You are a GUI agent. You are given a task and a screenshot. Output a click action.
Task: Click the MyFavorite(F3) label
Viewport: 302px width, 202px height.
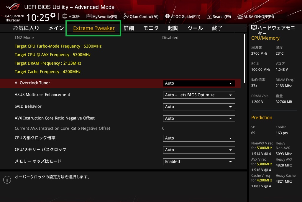pos(105,17)
